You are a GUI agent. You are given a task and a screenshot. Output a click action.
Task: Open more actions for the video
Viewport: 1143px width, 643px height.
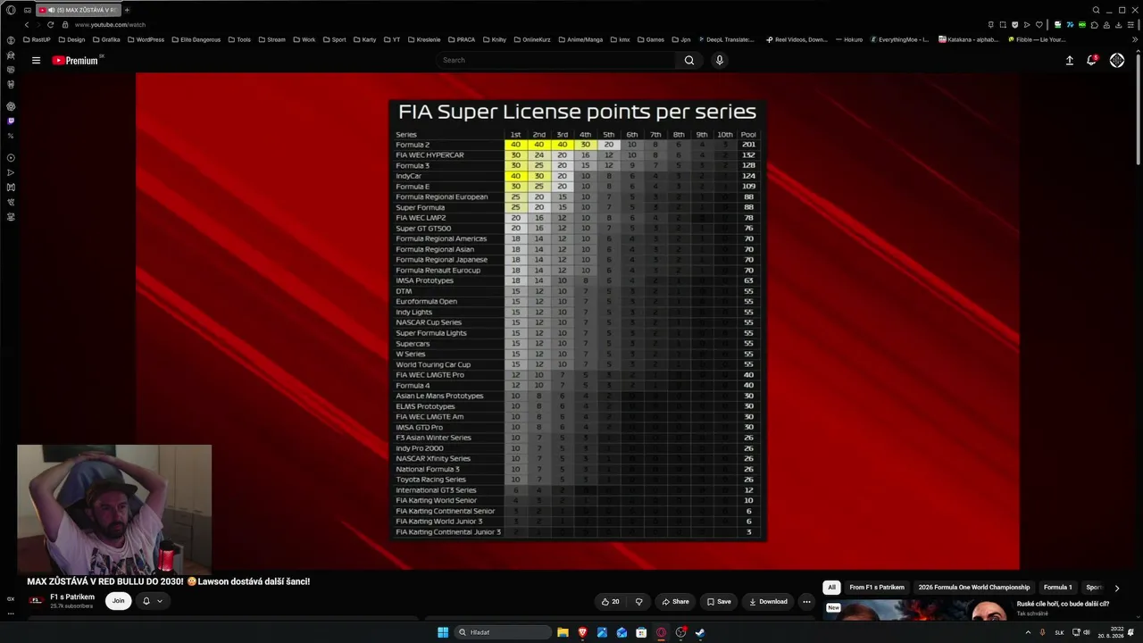point(806,602)
